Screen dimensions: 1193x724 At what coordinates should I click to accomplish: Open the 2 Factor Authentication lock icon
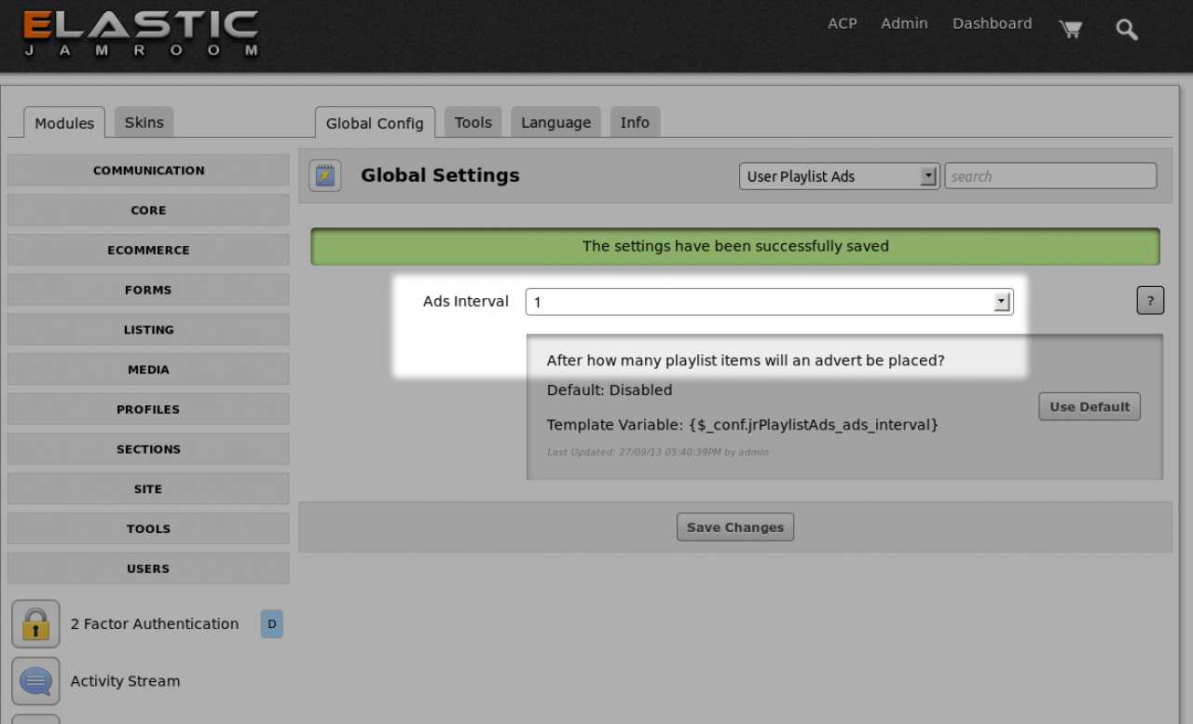click(35, 623)
